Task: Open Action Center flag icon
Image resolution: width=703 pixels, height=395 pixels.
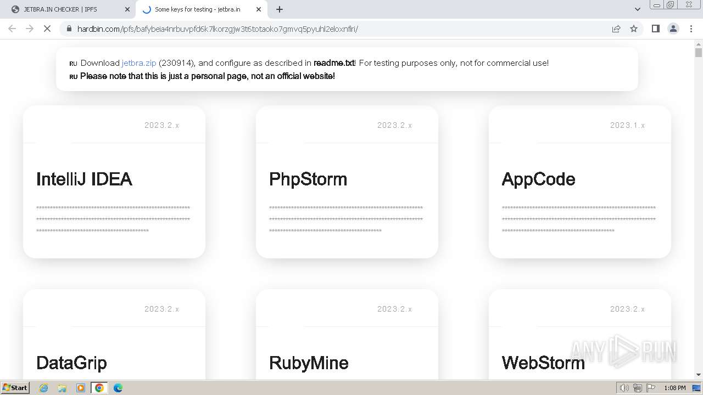Action: (x=651, y=388)
